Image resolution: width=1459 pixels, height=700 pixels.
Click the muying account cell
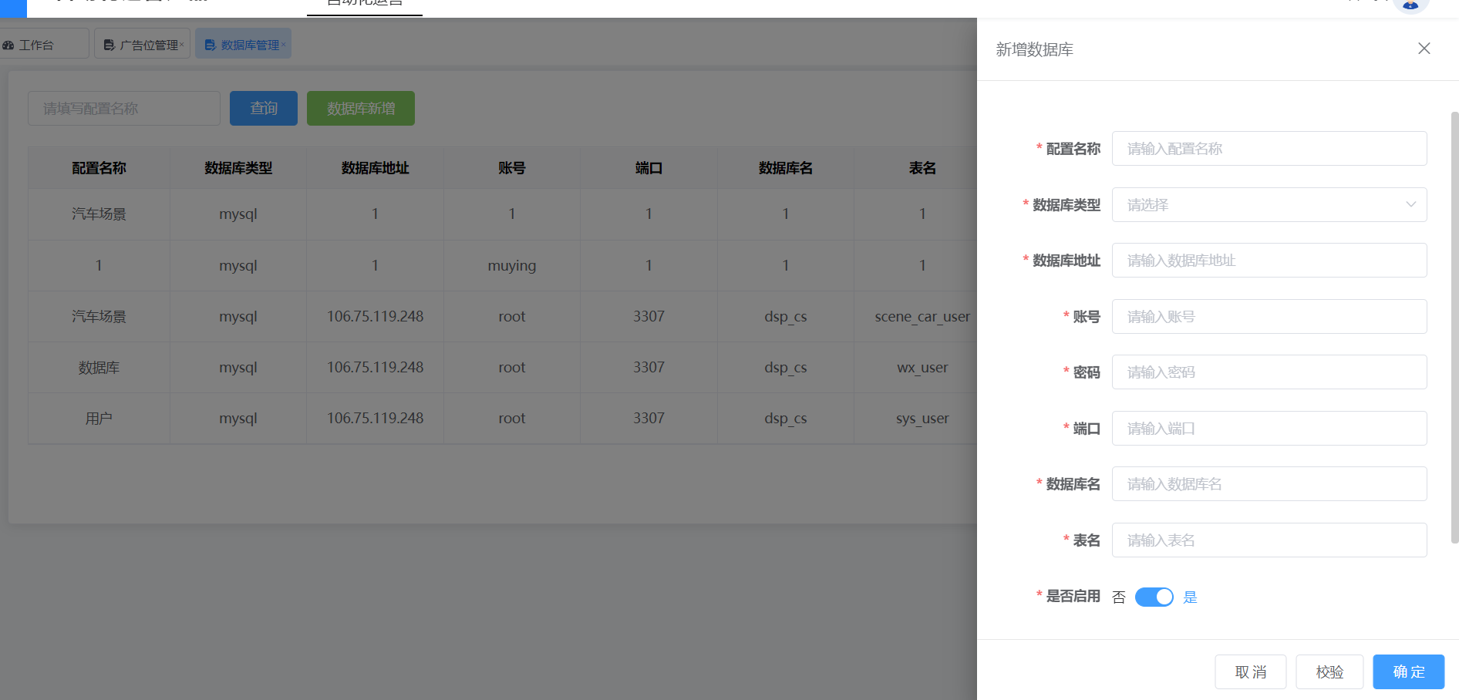click(x=512, y=265)
